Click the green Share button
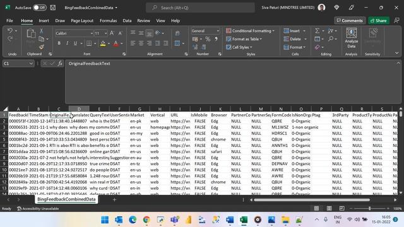Screen dimensions: 404x227 pyautogui.click(x=379, y=21)
